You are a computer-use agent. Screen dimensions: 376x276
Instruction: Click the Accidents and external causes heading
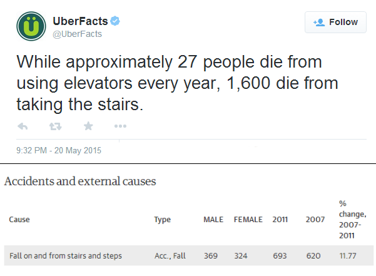[x=80, y=181]
